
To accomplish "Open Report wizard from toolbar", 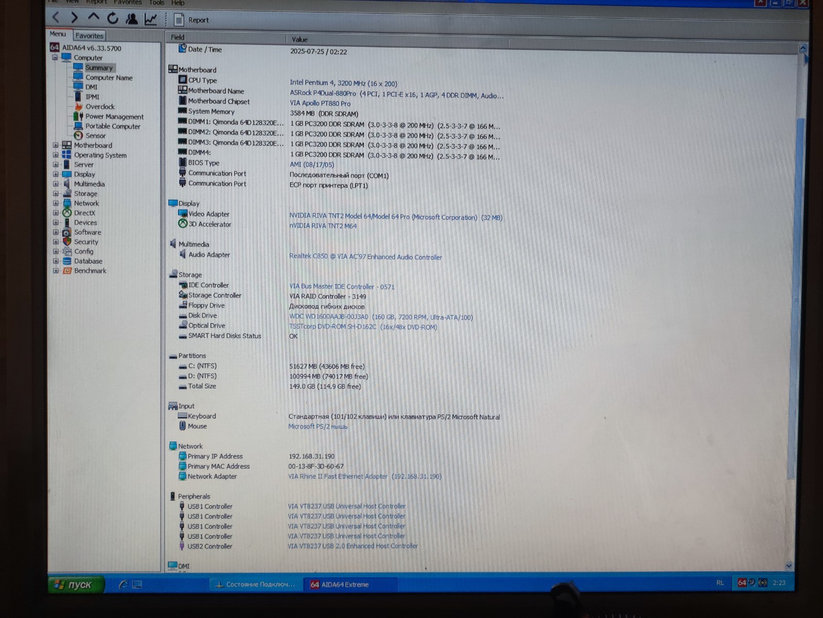I will [x=191, y=20].
